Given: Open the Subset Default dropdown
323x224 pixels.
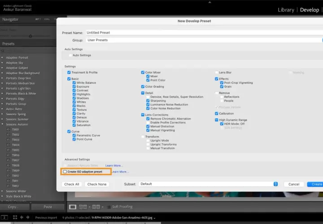Looking at the screenshot, I should pyautogui.click(x=208, y=184).
